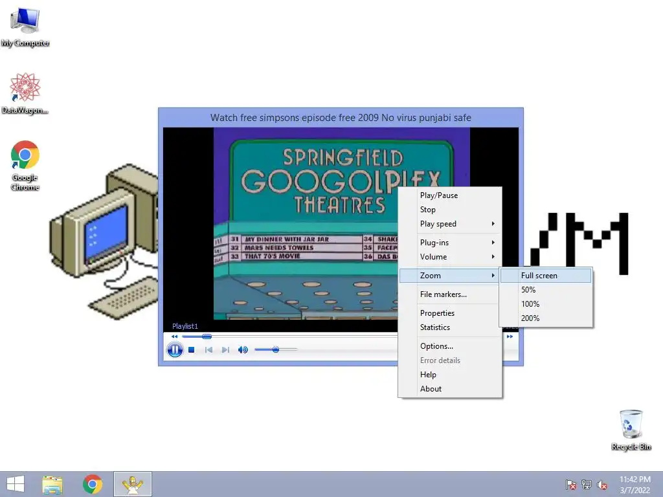Expand the Plug-ins submenu
Viewport: 663px width, 497px height.
450,243
